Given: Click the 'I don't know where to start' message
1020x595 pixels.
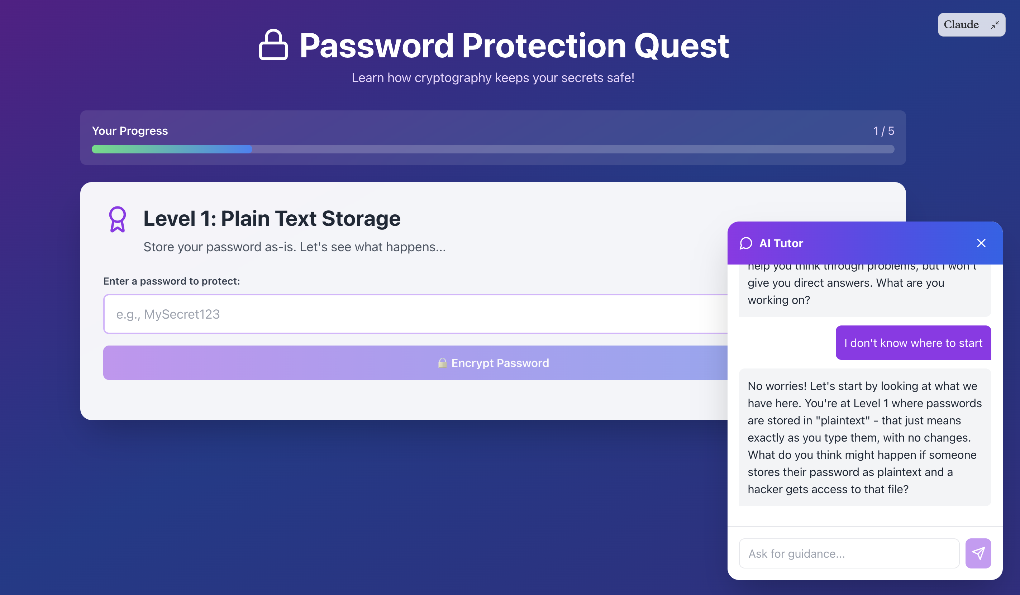Looking at the screenshot, I should (913, 343).
